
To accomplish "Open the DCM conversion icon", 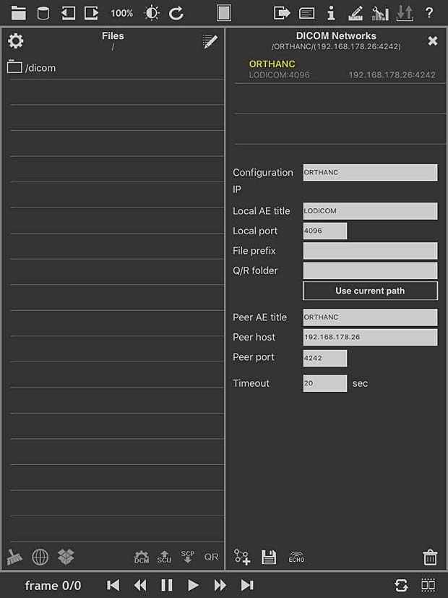I will pos(142,557).
